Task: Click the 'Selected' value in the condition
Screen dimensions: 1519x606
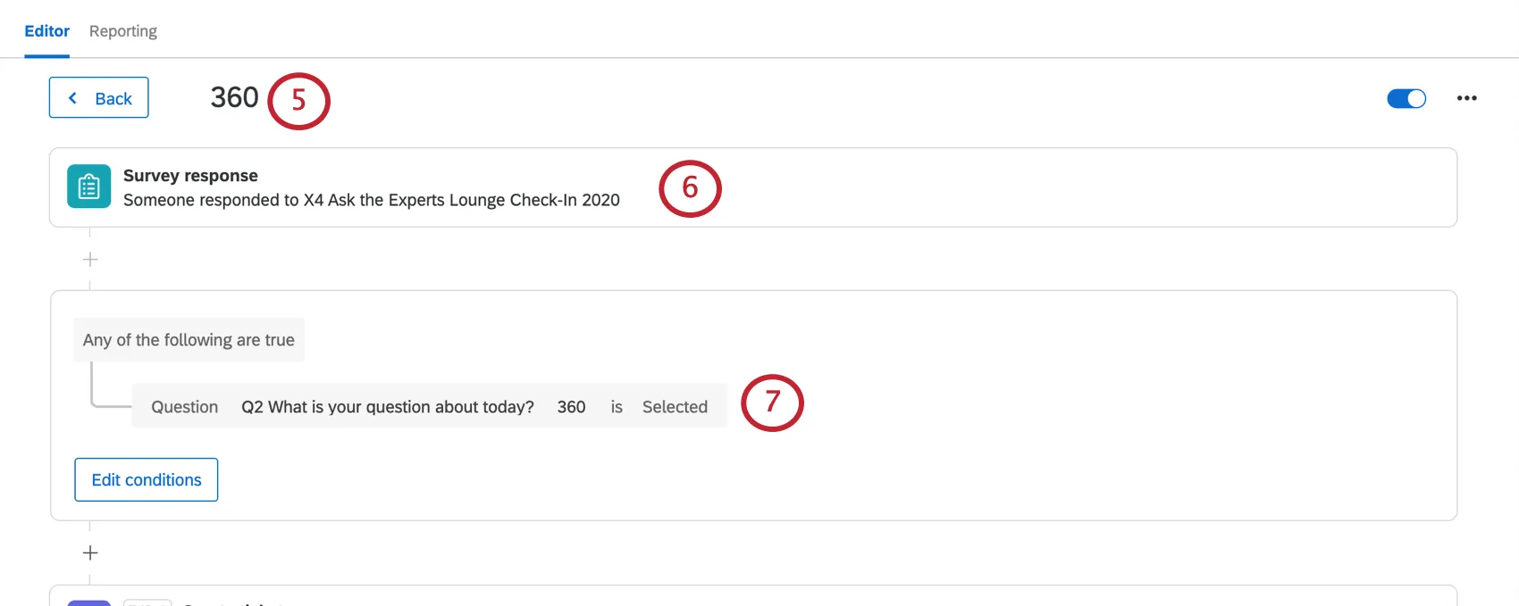Action: 675,406
